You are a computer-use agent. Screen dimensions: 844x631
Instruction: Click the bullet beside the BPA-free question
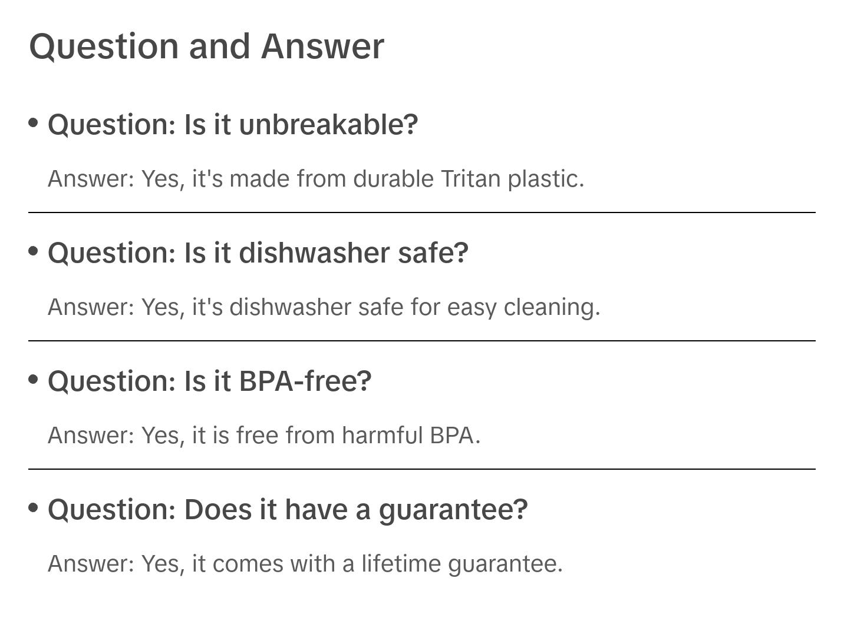click(34, 380)
